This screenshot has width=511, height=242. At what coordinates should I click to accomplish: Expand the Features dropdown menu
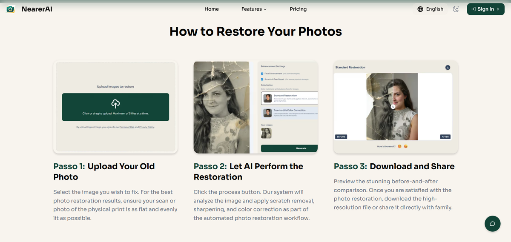pyautogui.click(x=254, y=9)
